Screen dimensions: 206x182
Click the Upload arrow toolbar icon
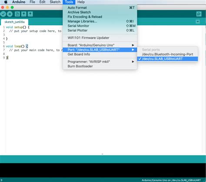pyautogui.click(x=10, y=14)
